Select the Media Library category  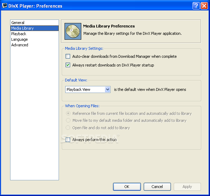tap(35, 28)
